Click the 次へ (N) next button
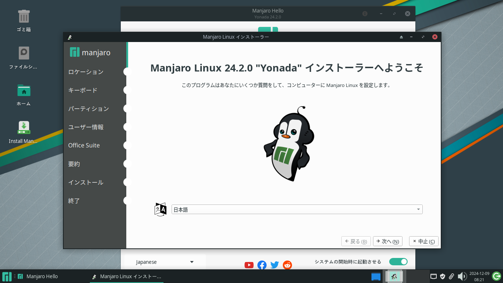 coord(388,241)
